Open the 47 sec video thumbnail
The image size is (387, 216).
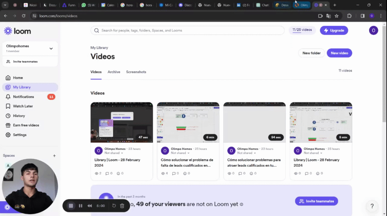[122, 122]
